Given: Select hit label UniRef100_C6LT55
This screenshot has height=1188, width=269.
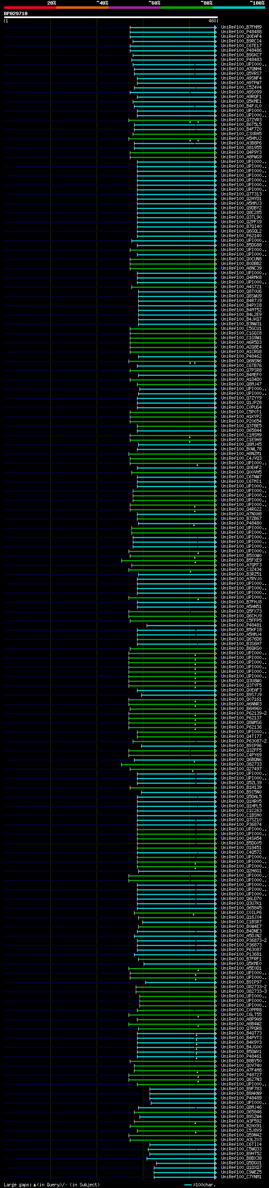Looking at the screenshot, I should pos(241,1015).
